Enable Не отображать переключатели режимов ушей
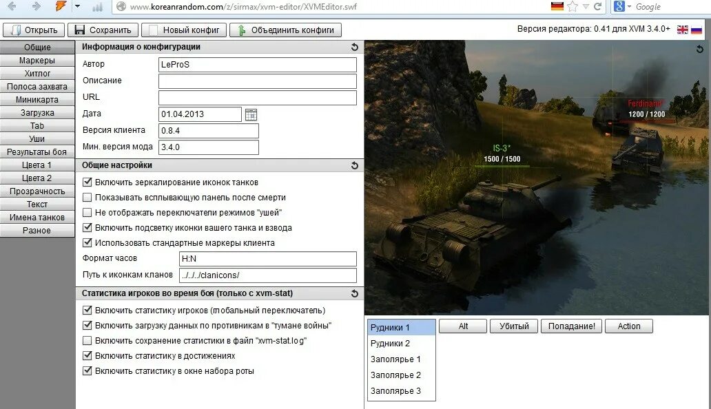 tap(87, 213)
